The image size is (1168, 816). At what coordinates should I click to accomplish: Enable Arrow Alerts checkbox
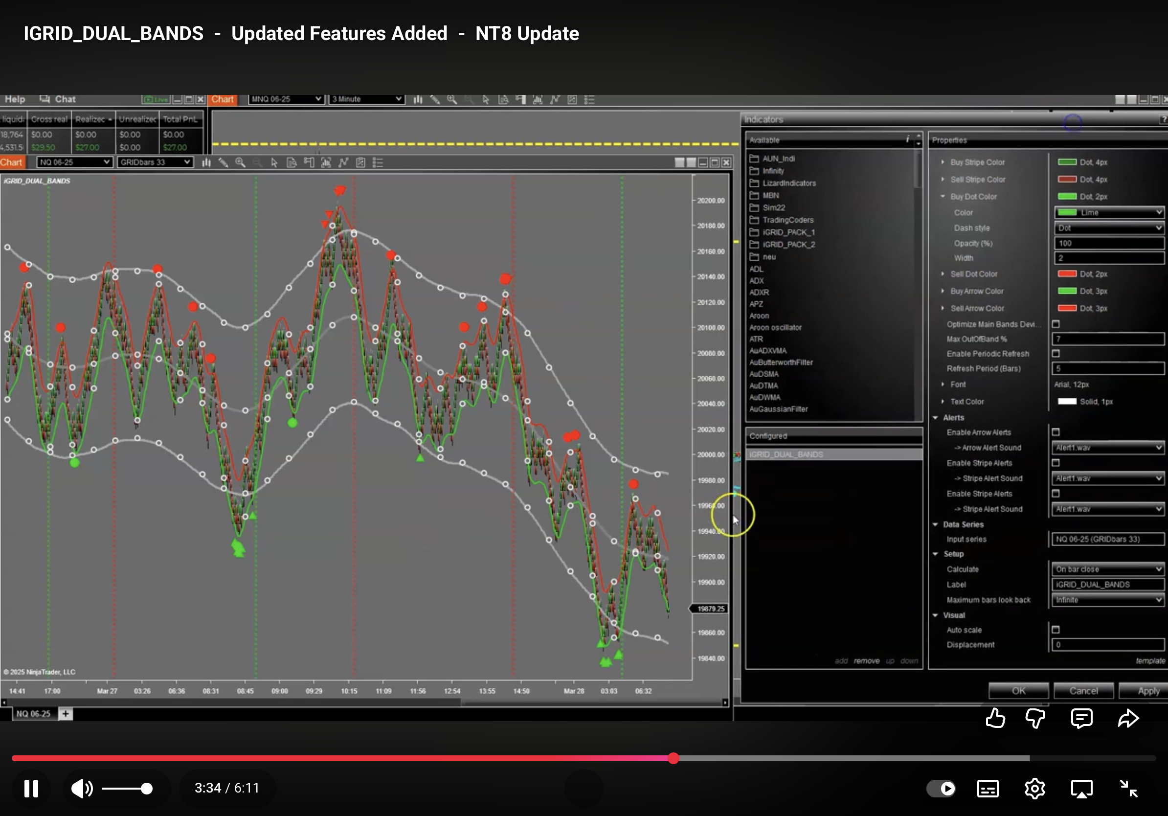tap(1056, 432)
